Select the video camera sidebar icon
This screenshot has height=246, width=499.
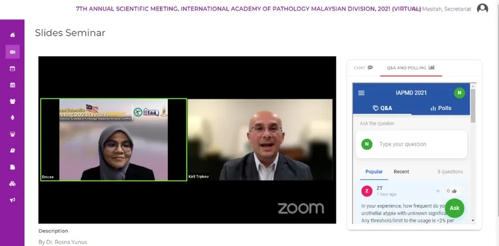pos(12,52)
